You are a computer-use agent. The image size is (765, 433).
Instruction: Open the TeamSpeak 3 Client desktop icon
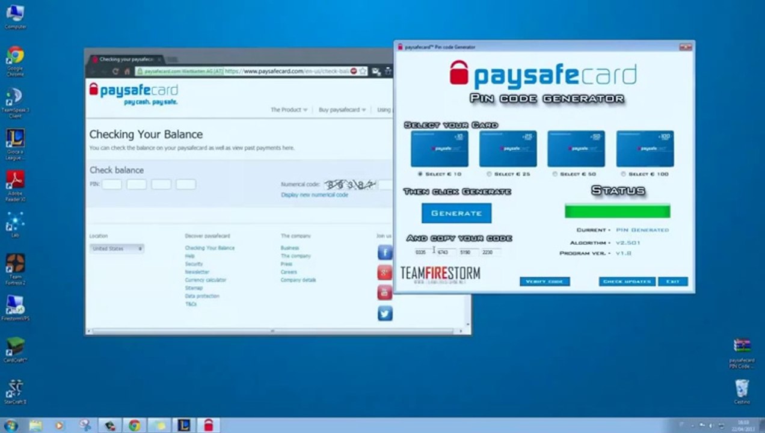click(15, 103)
